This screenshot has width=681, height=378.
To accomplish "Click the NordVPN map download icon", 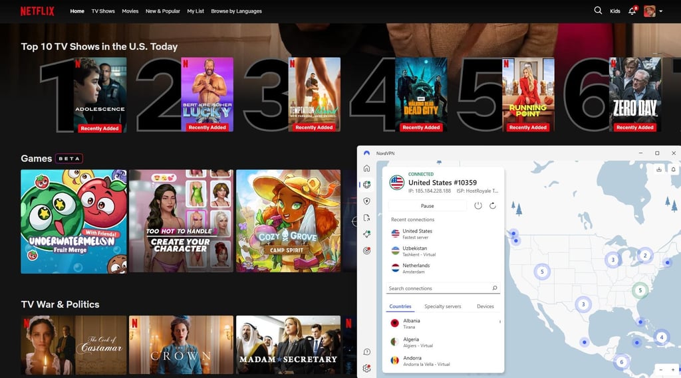I will [659, 169].
